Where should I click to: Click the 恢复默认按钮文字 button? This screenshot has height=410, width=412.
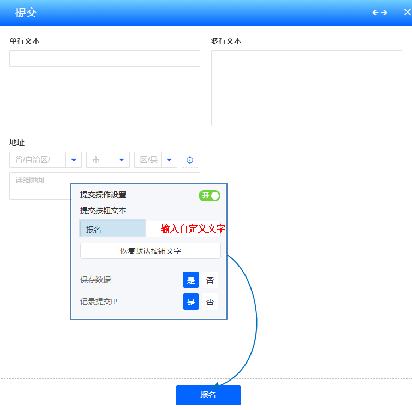click(151, 251)
